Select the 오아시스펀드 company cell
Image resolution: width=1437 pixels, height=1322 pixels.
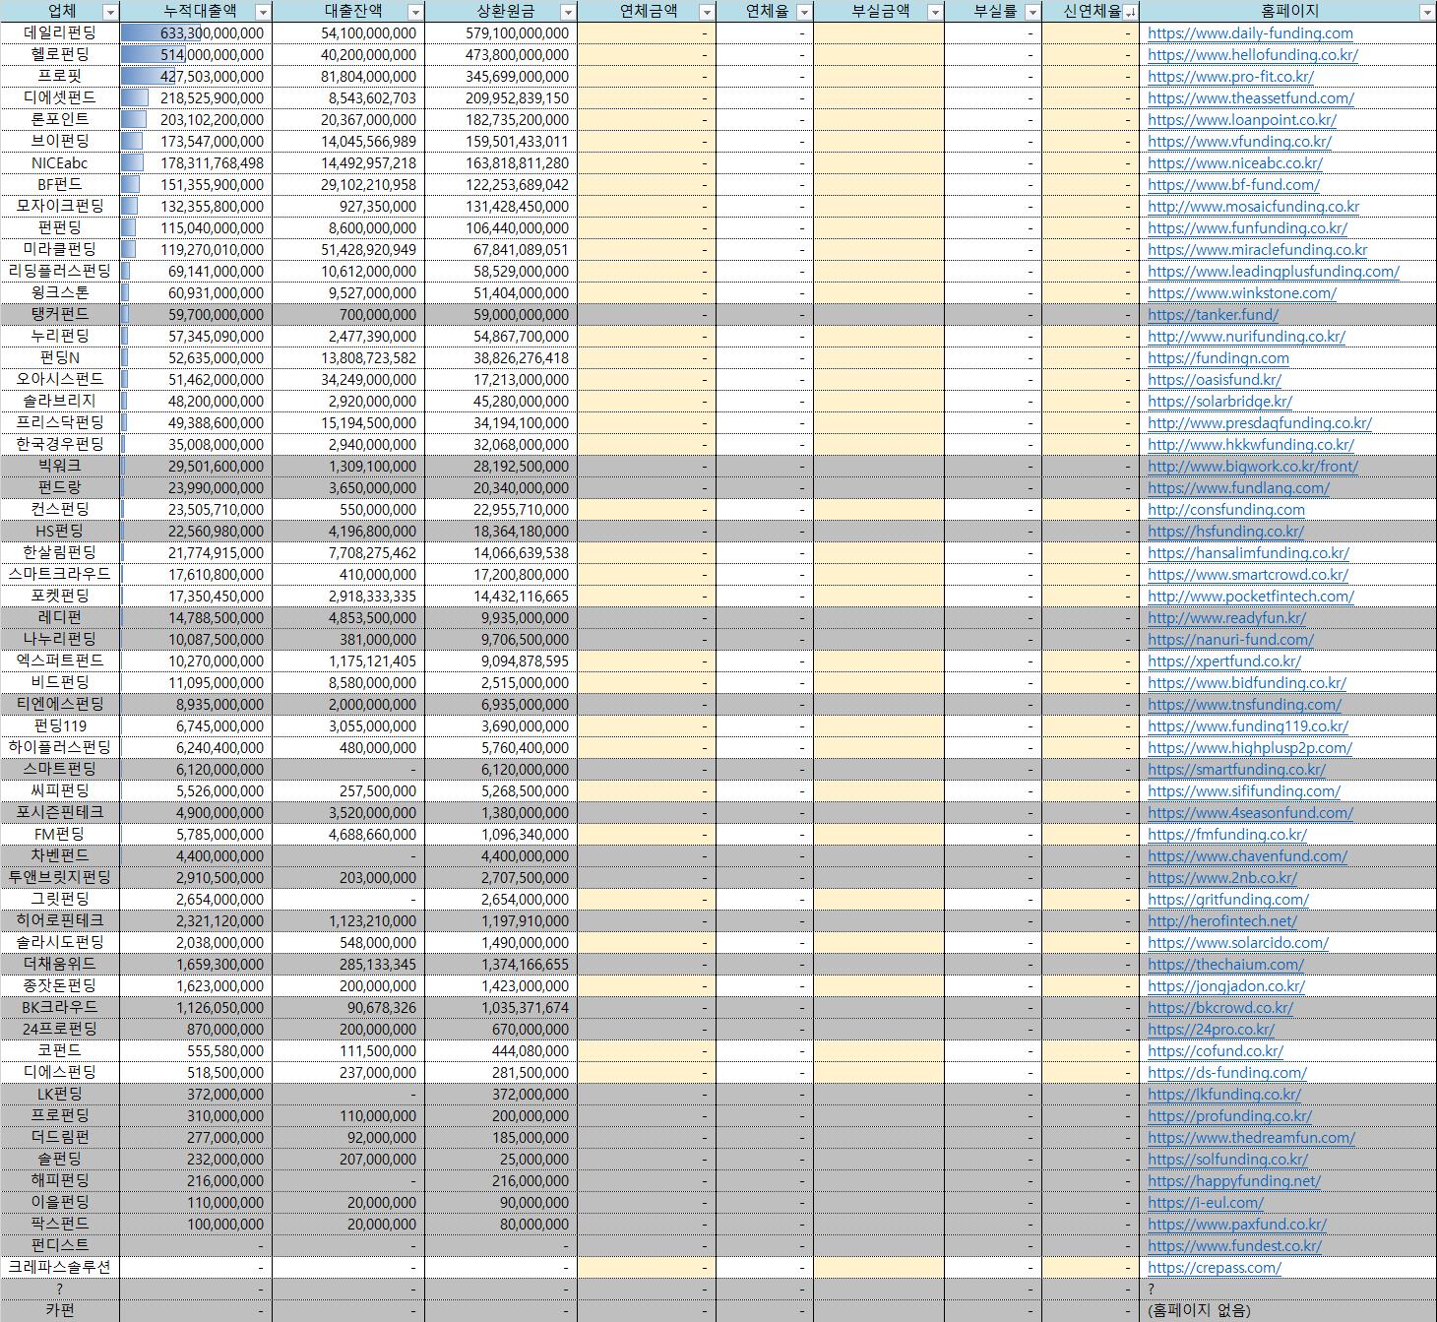[60, 380]
